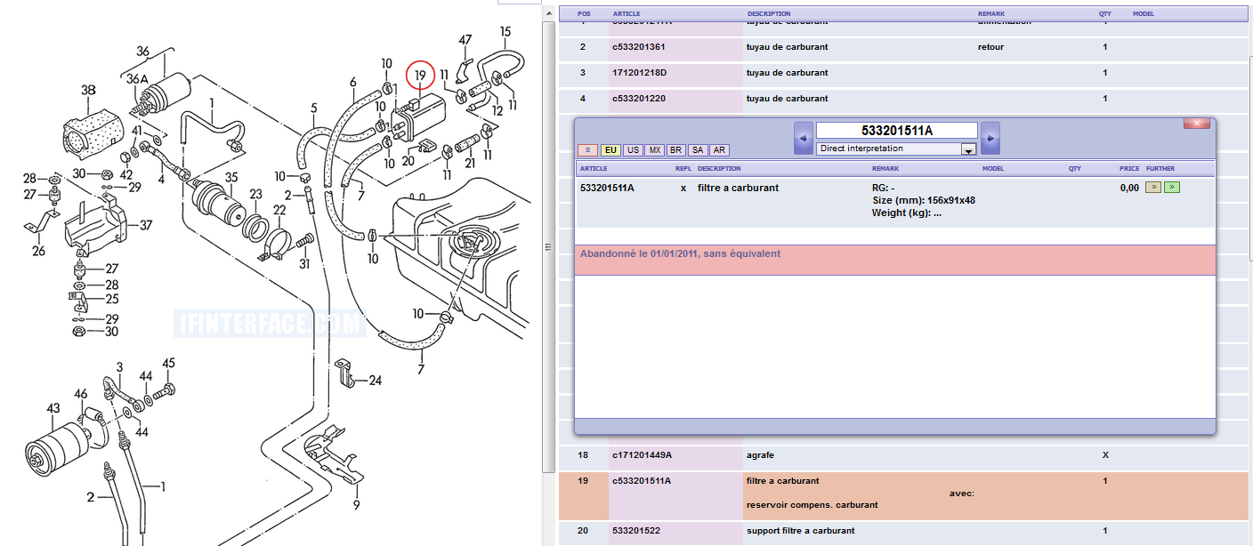Image resolution: width=1253 pixels, height=546 pixels.
Task: Click callout 35 on the diagram
Action: [231, 178]
